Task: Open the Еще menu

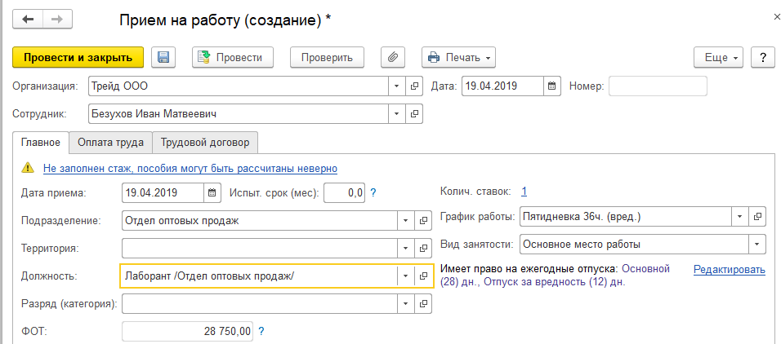Action: (721, 57)
